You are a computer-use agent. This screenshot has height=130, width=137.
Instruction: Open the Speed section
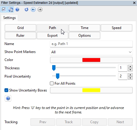pyautogui.click(x=117, y=28)
